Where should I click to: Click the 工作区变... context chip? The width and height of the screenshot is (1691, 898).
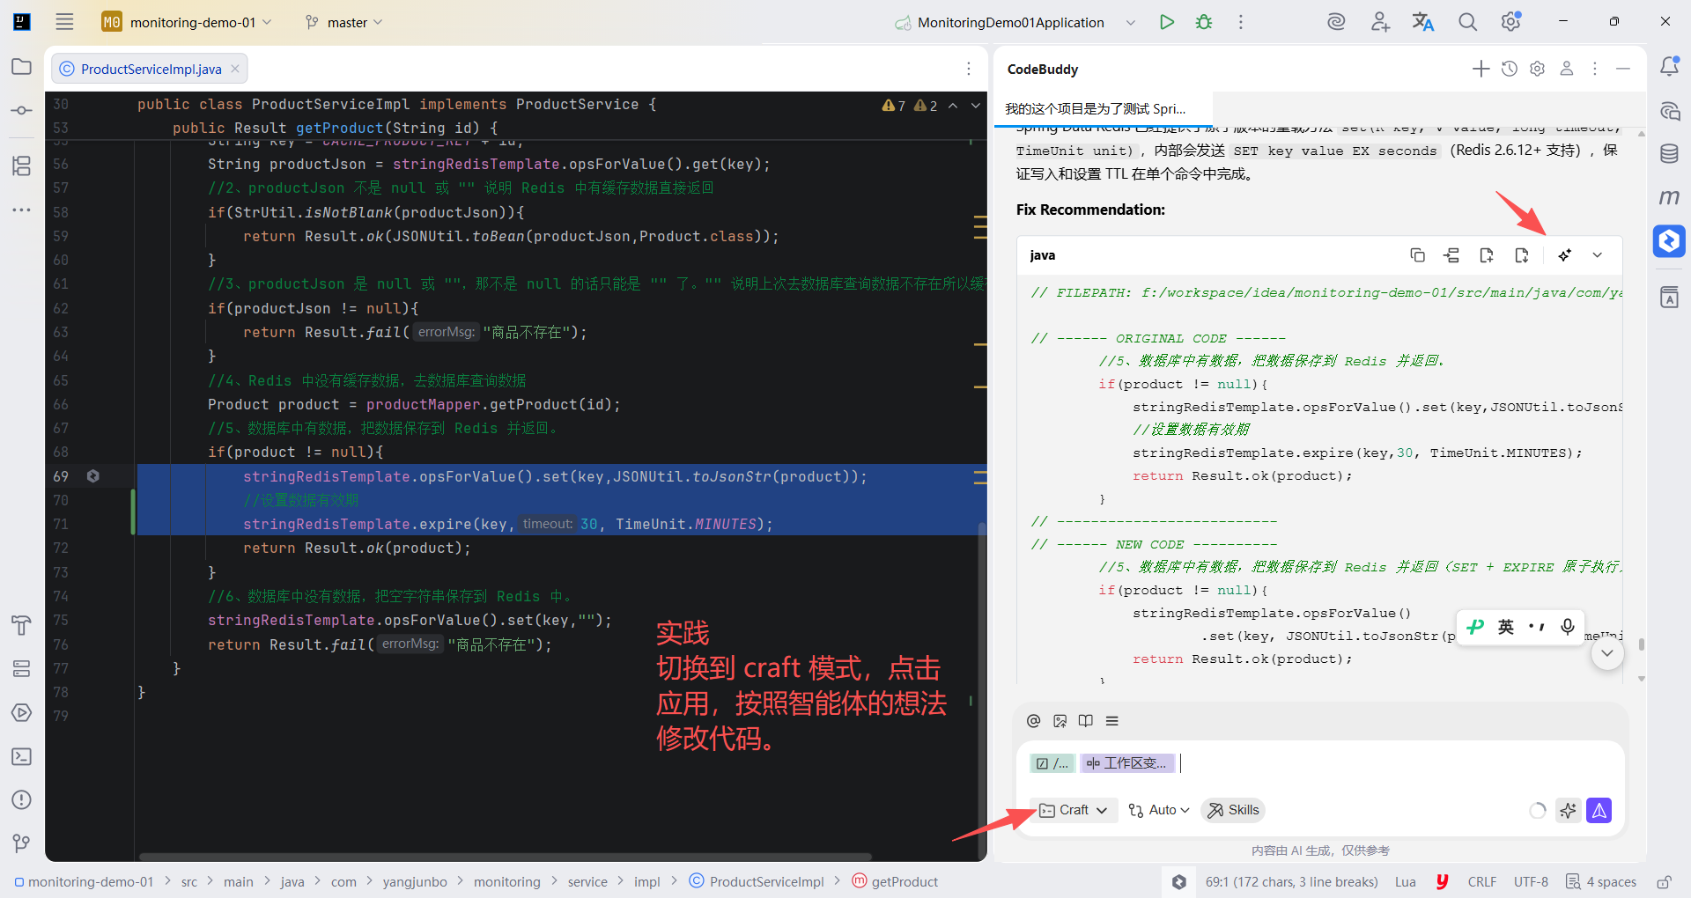(x=1128, y=763)
